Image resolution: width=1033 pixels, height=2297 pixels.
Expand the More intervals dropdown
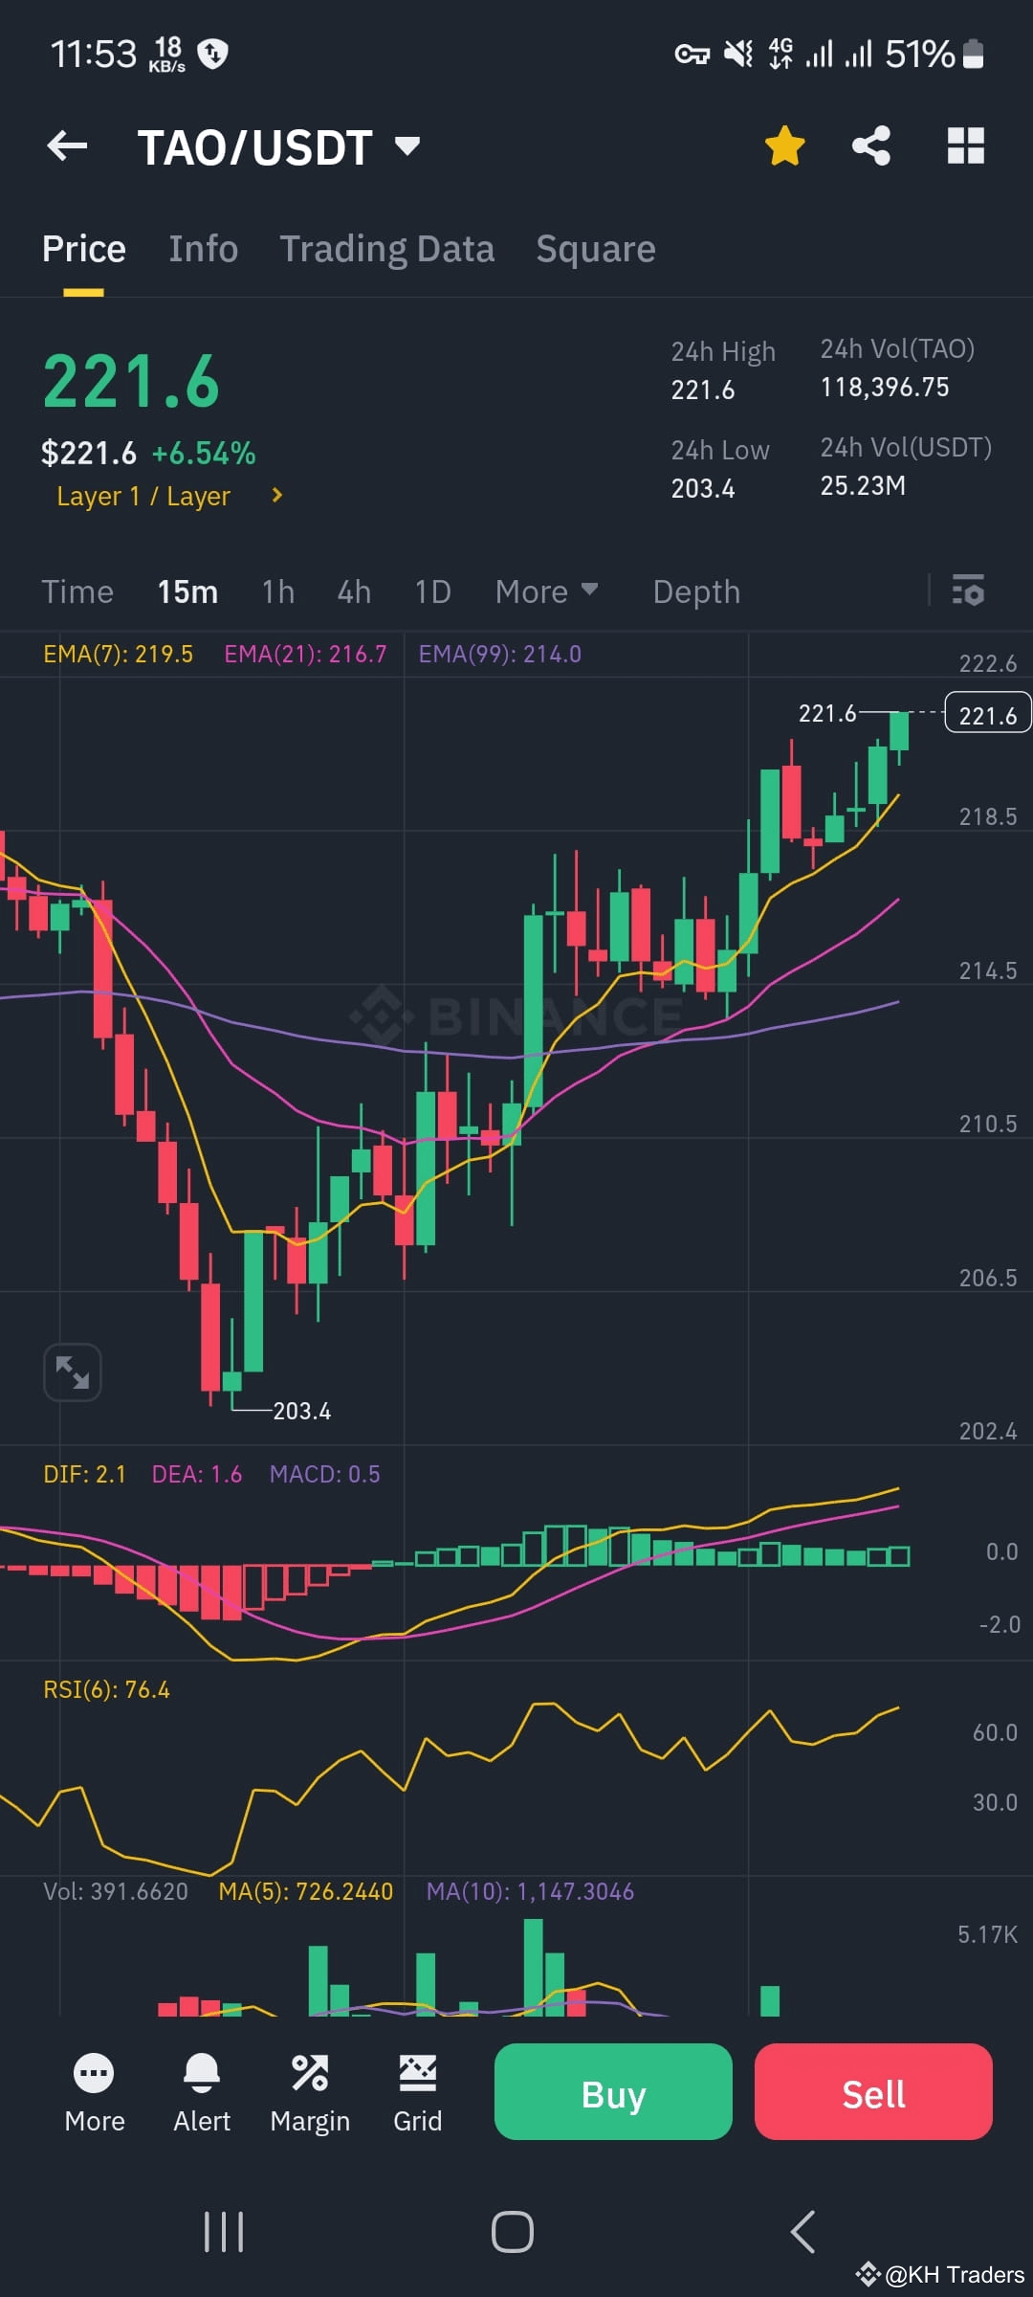[x=546, y=592]
